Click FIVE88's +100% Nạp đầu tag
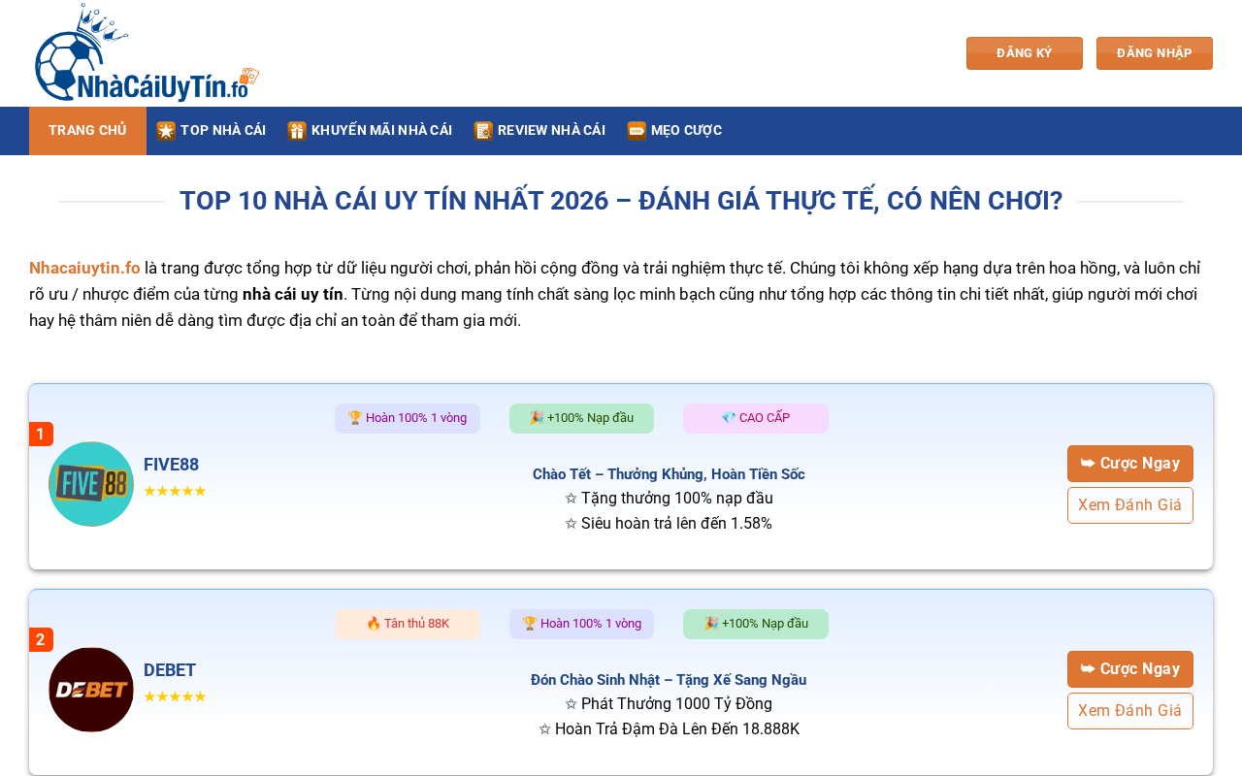Image resolution: width=1242 pixels, height=776 pixels. pyautogui.click(x=581, y=418)
